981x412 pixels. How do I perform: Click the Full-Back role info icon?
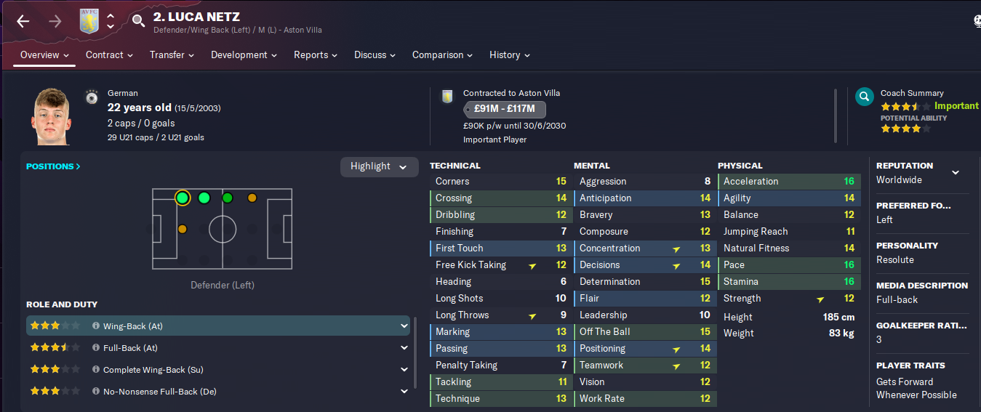point(96,348)
